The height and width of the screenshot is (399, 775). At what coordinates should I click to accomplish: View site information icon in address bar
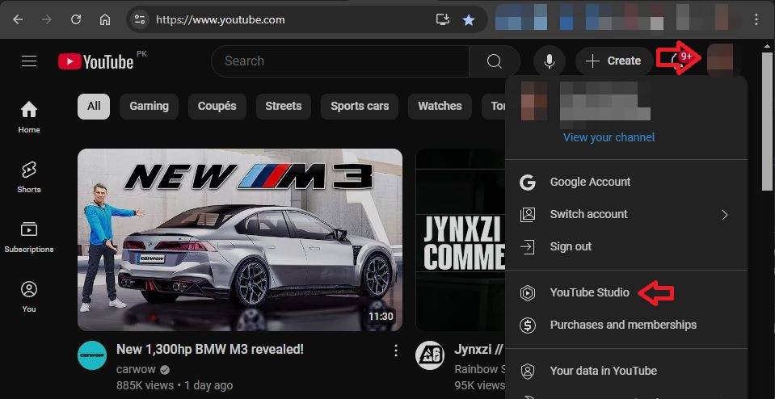[140, 19]
